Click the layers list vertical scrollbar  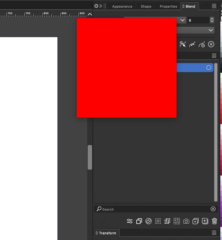coord(216,132)
